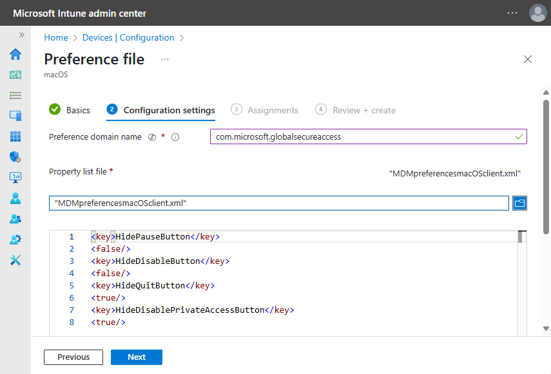Select the Review + create step
The height and width of the screenshot is (374, 551).
364,110
